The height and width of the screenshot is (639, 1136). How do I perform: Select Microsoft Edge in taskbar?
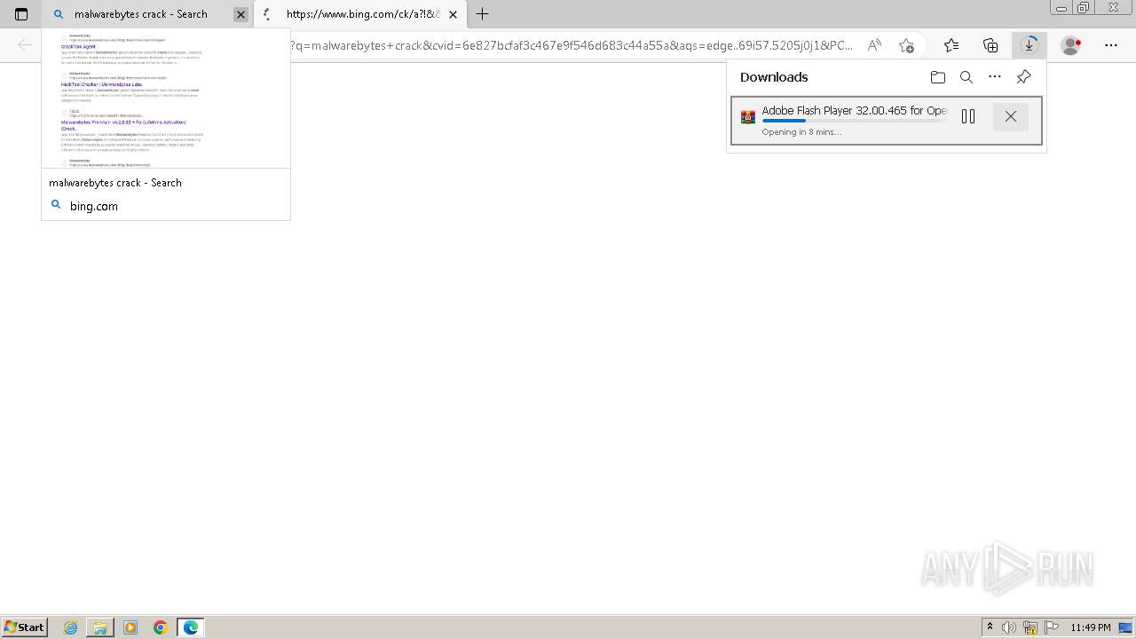[x=191, y=627]
